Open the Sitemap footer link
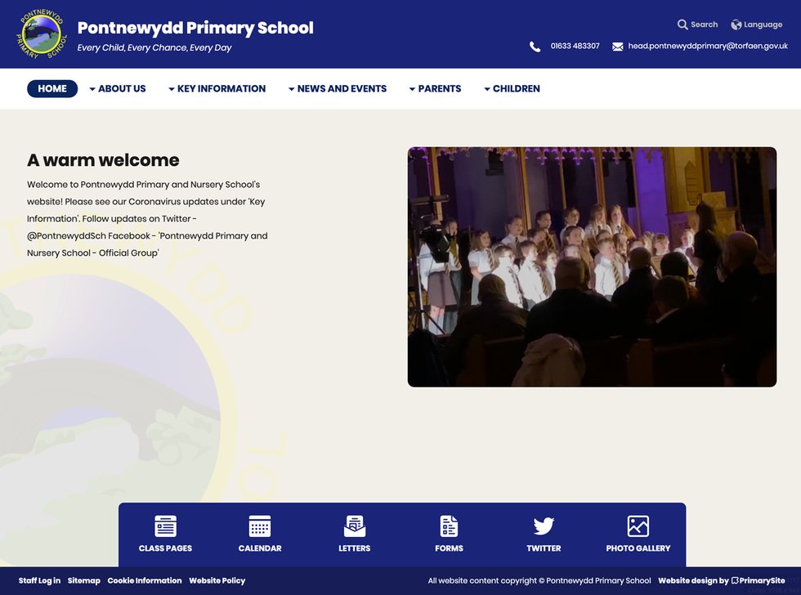Image resolution: width=801 pixels, height=595 pixels. (x=83, y=581)
